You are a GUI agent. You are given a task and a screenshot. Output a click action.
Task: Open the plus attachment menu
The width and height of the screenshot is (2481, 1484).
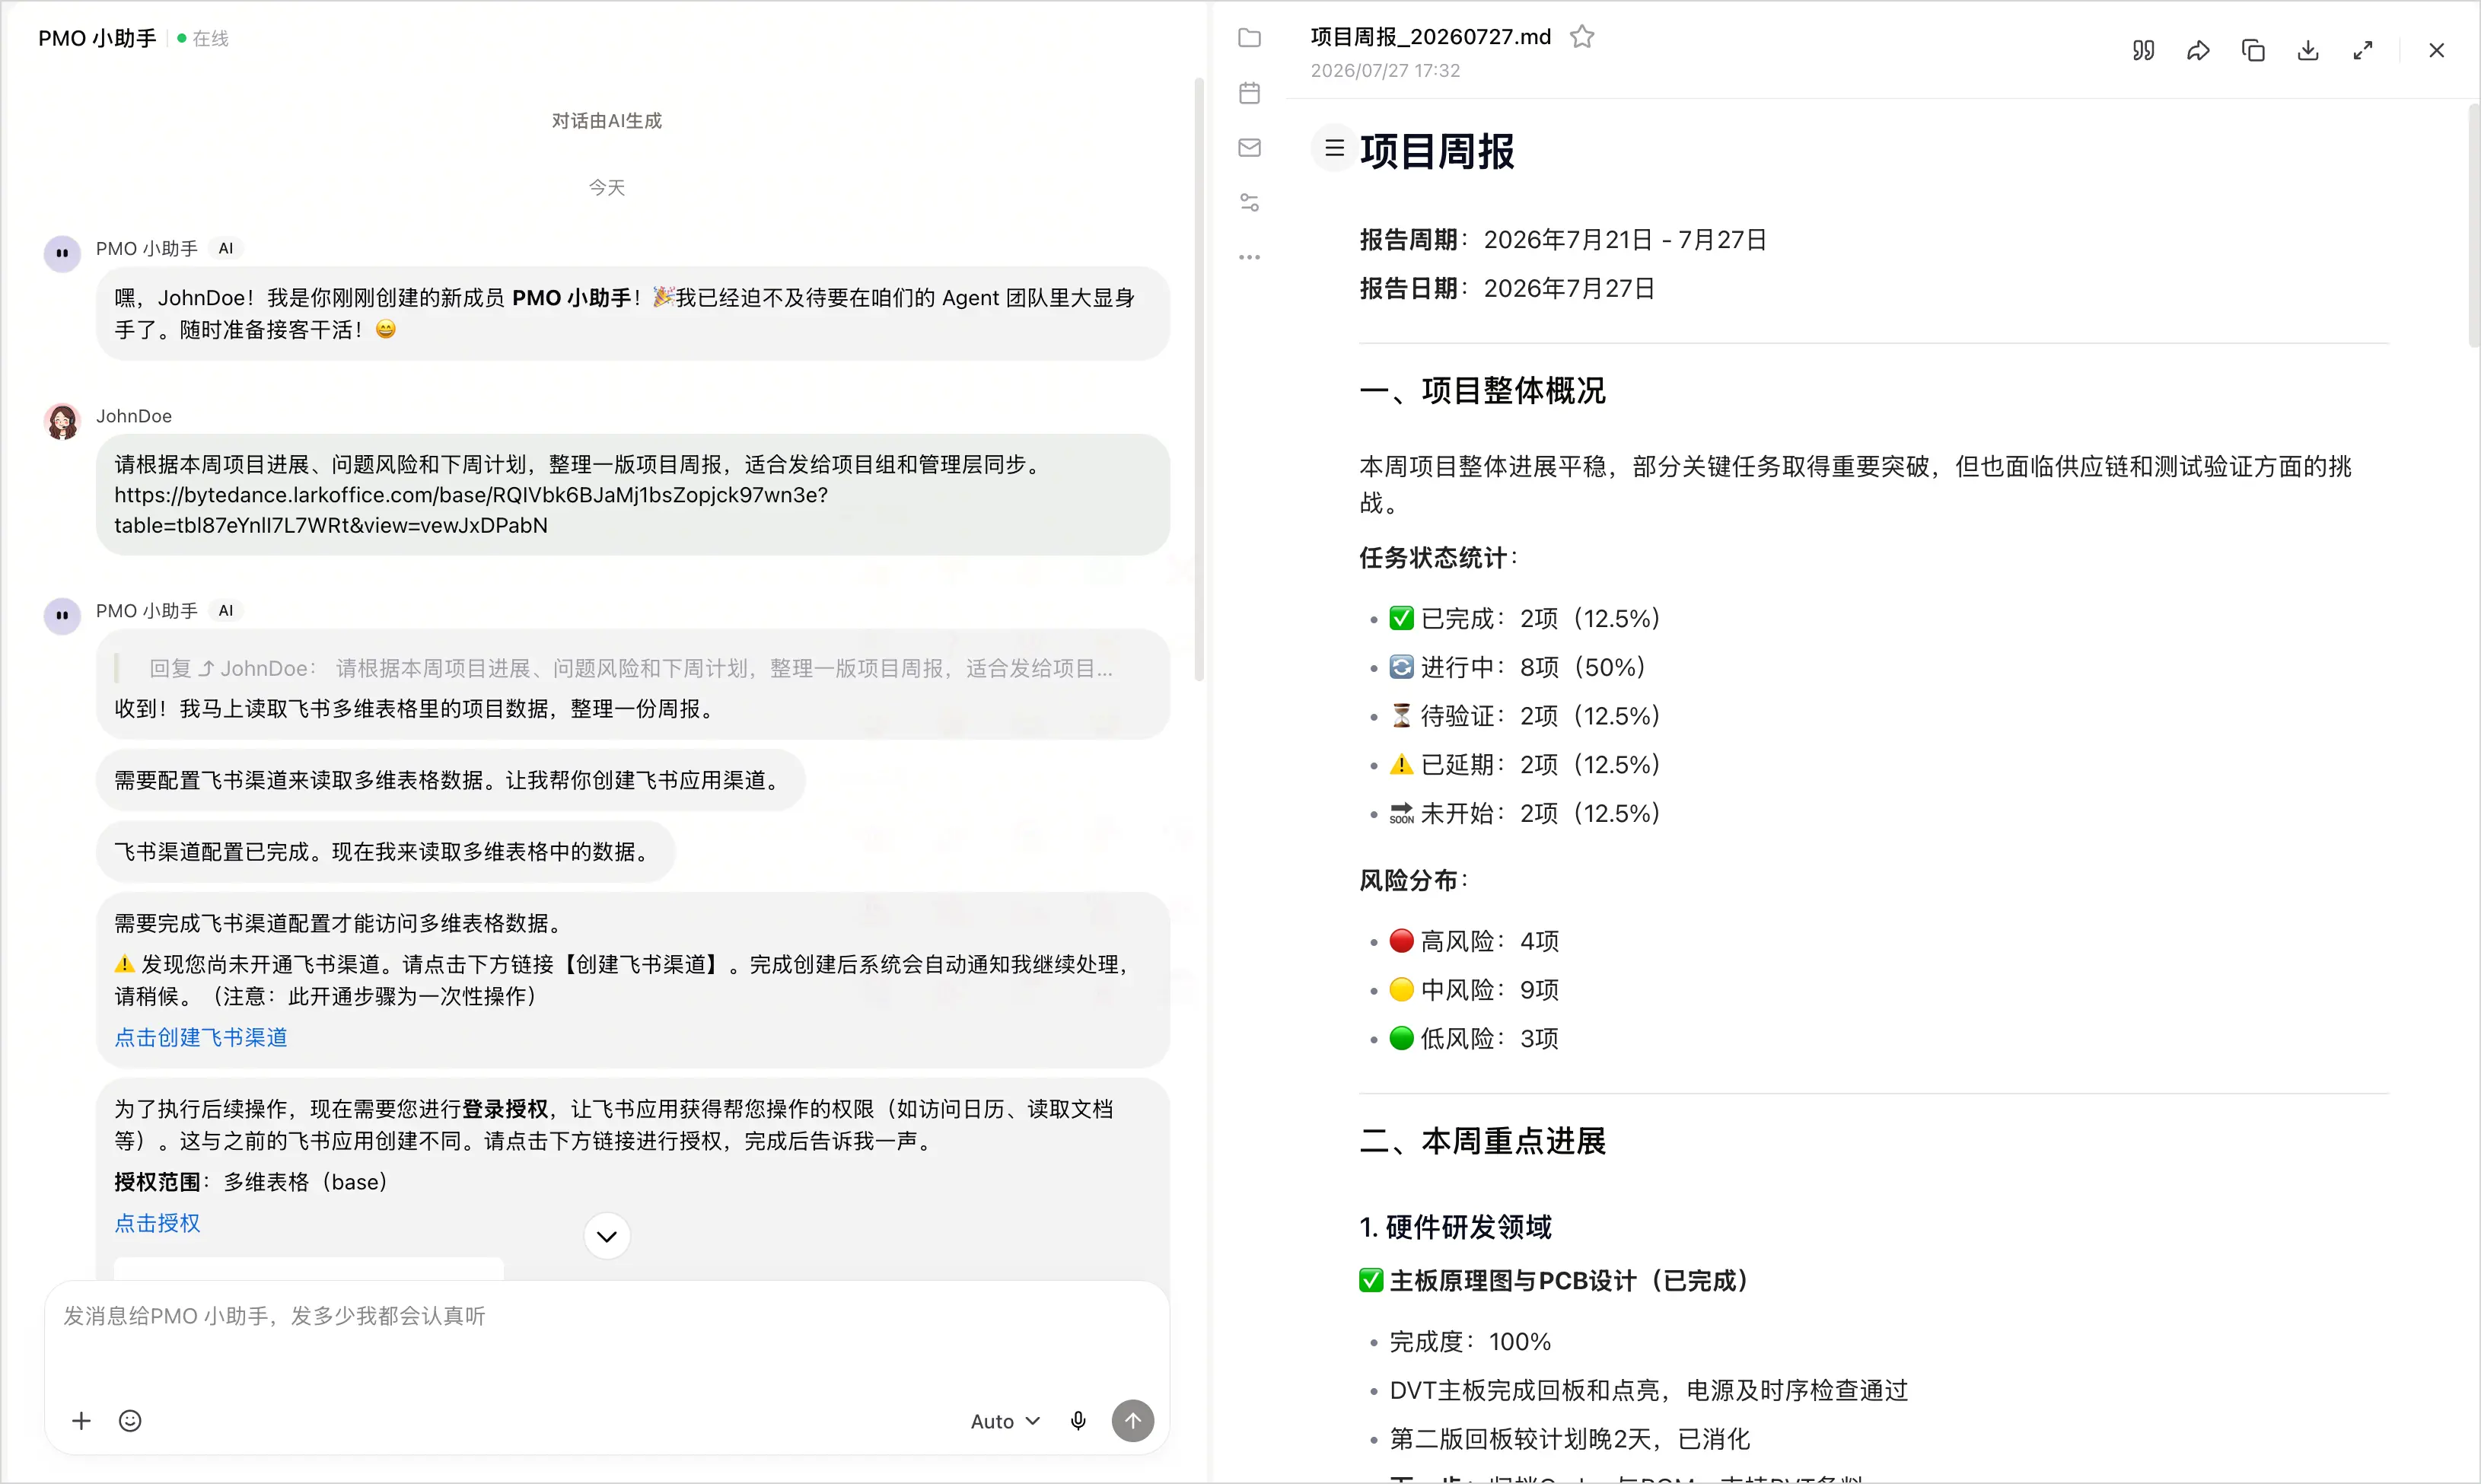[x=81, y=1421]
